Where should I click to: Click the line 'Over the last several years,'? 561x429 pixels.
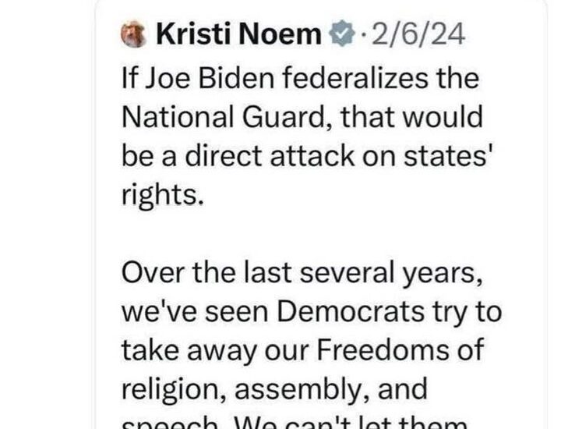[302, 273]
